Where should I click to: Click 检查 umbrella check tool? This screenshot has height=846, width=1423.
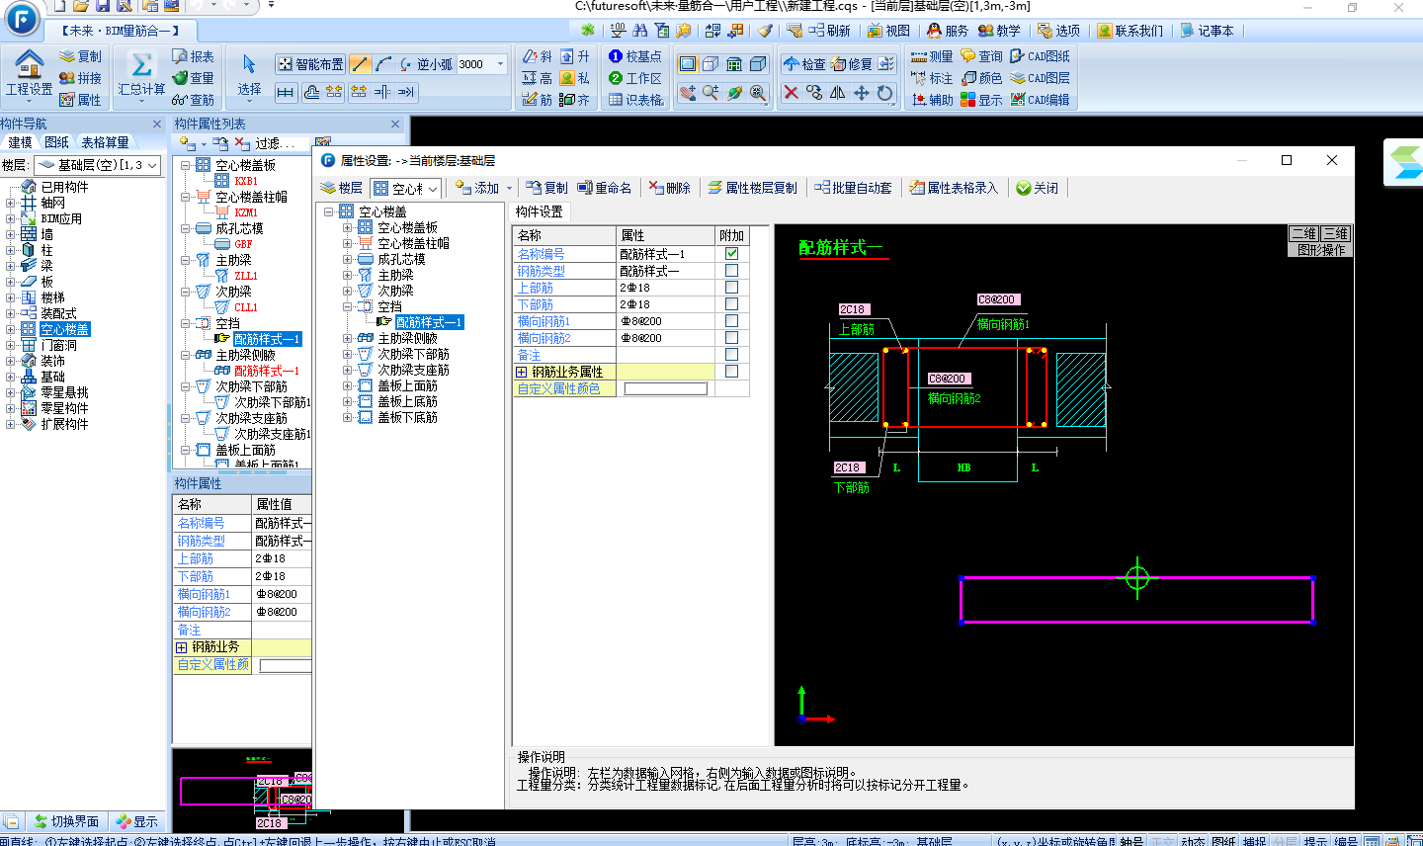coord(803,64)
